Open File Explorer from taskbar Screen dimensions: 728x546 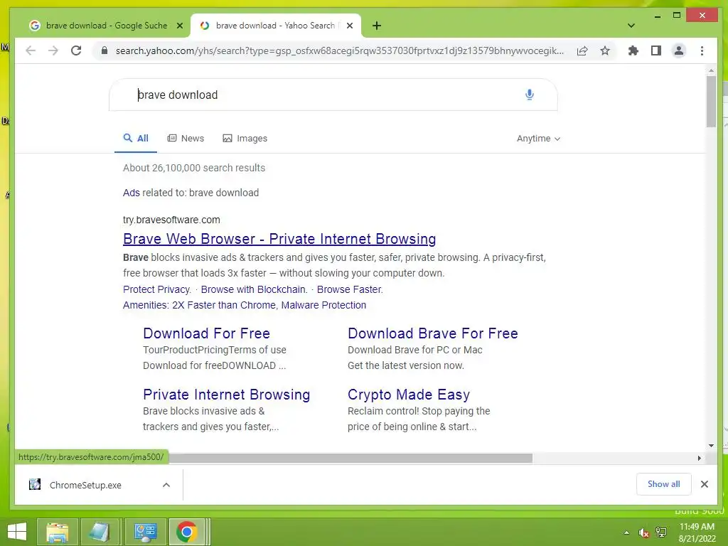[57, 532]
